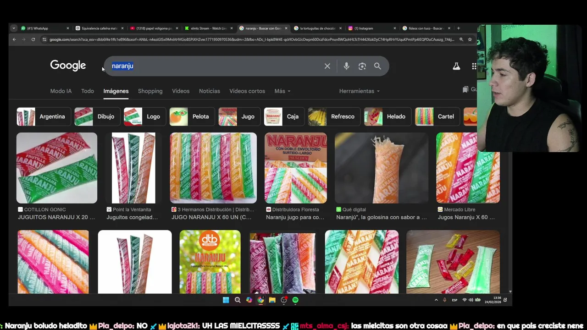Filter images by Dibujo chip
The width and height of the screenshot is (587, 330).
click(x=97, y=116)
